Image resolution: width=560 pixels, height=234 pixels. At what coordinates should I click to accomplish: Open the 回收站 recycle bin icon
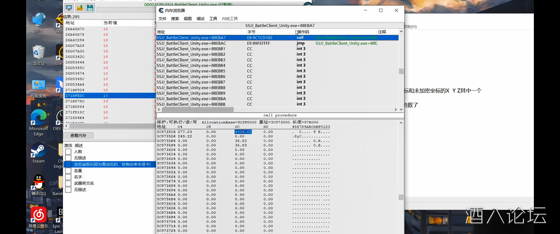pos(39,53)
